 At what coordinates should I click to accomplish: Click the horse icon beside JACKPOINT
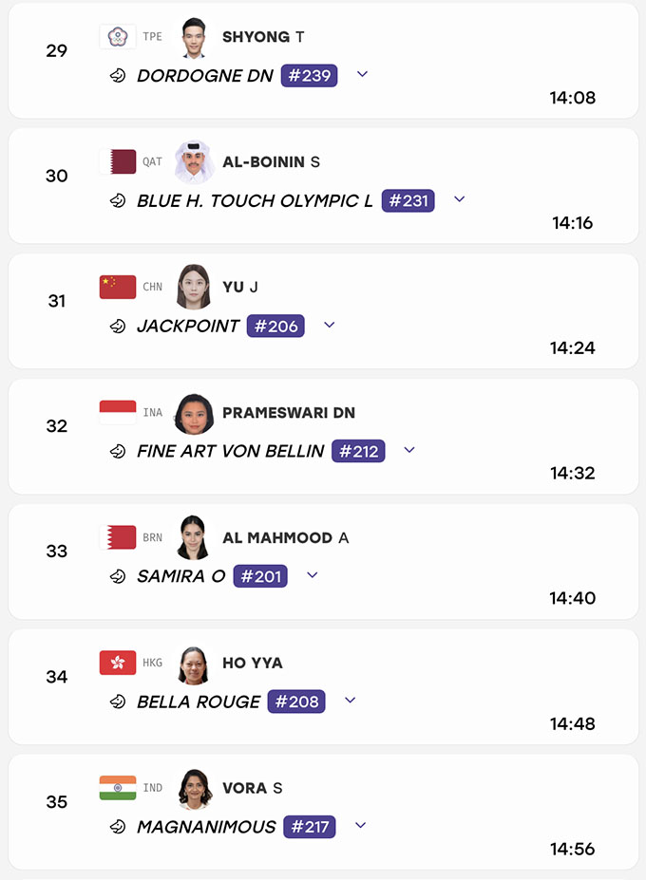(118, 326)
